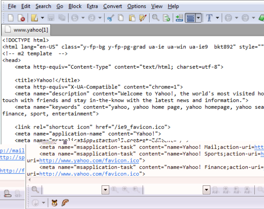
Task: Cut selection with the scissors icon
Action: (111, 18)
